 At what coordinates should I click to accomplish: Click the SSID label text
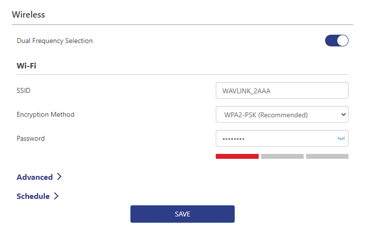pyautogui.click(x=23, y=91)
